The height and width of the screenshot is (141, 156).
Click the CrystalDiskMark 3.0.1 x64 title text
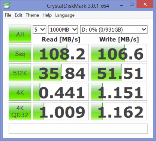pos(78,6)
